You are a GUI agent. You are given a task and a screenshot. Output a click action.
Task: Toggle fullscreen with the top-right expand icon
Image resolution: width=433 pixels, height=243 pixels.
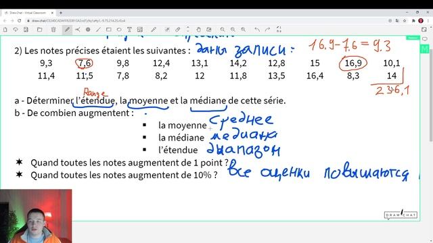[x=424, y=30]
